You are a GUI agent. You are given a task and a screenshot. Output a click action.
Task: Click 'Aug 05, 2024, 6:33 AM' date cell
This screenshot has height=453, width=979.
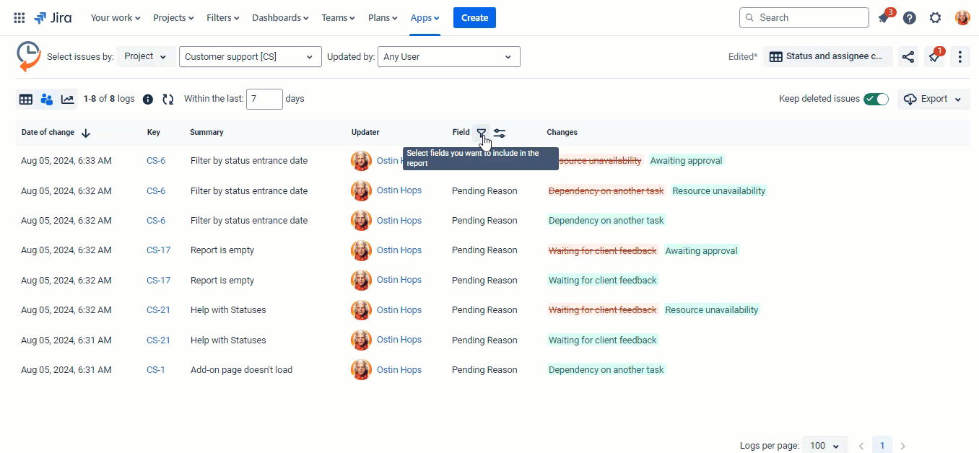tap(66, 161)
